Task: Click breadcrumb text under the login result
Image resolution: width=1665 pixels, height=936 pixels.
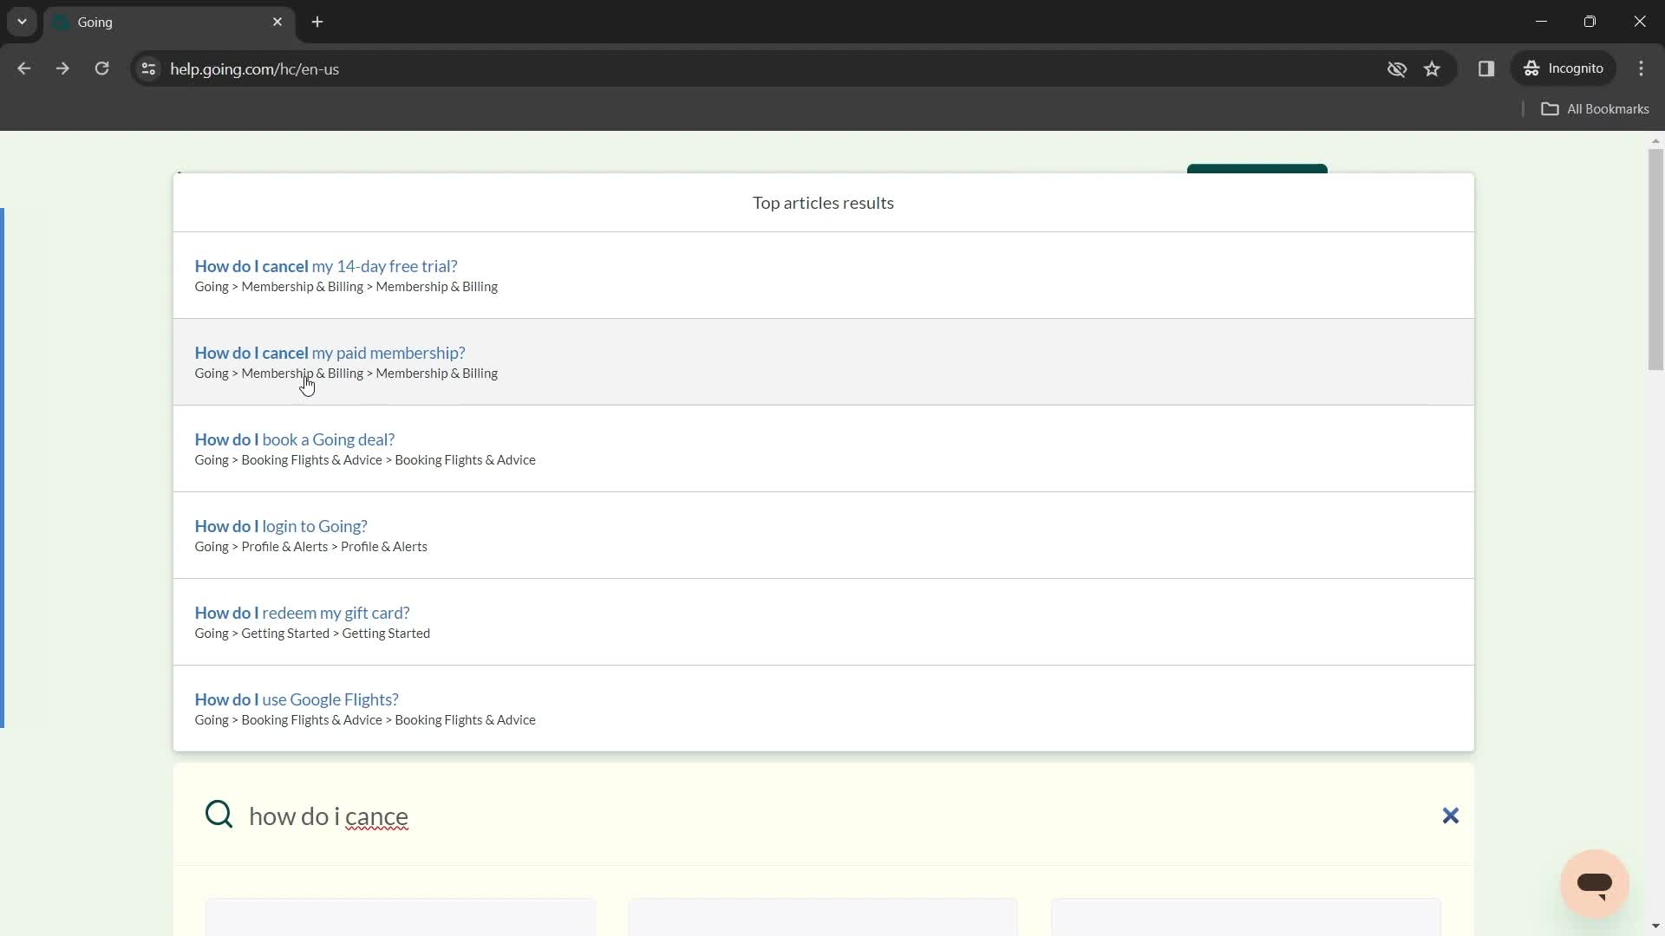Action: click(310, 547)
